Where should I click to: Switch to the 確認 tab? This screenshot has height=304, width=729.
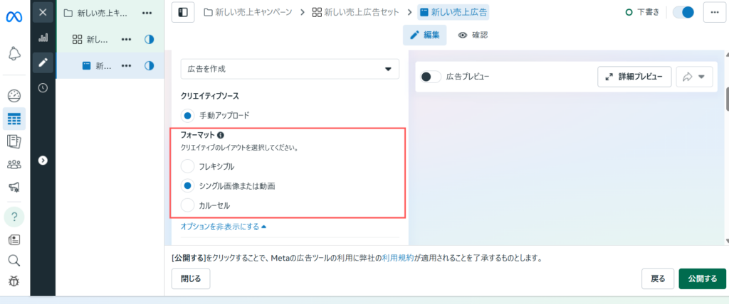(473, 35)
